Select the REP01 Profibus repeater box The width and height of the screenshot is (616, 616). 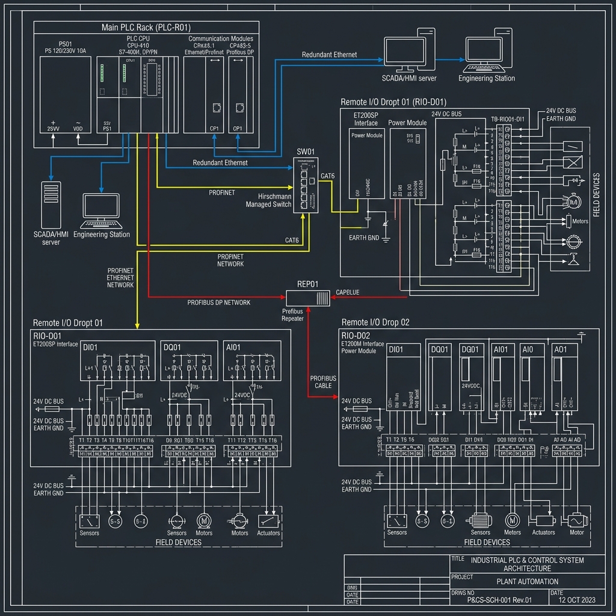[307, 298]
